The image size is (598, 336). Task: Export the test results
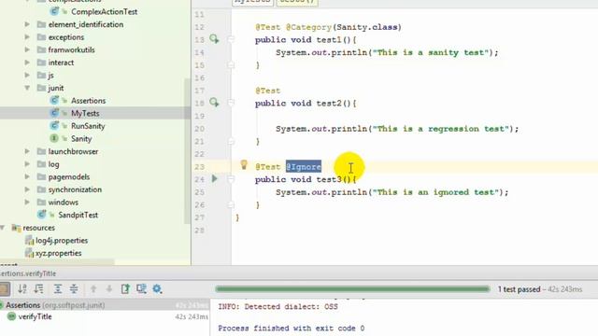125,288
